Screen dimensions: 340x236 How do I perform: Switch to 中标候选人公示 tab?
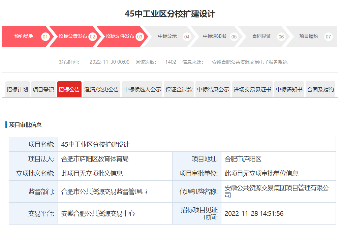click(142, 89)
